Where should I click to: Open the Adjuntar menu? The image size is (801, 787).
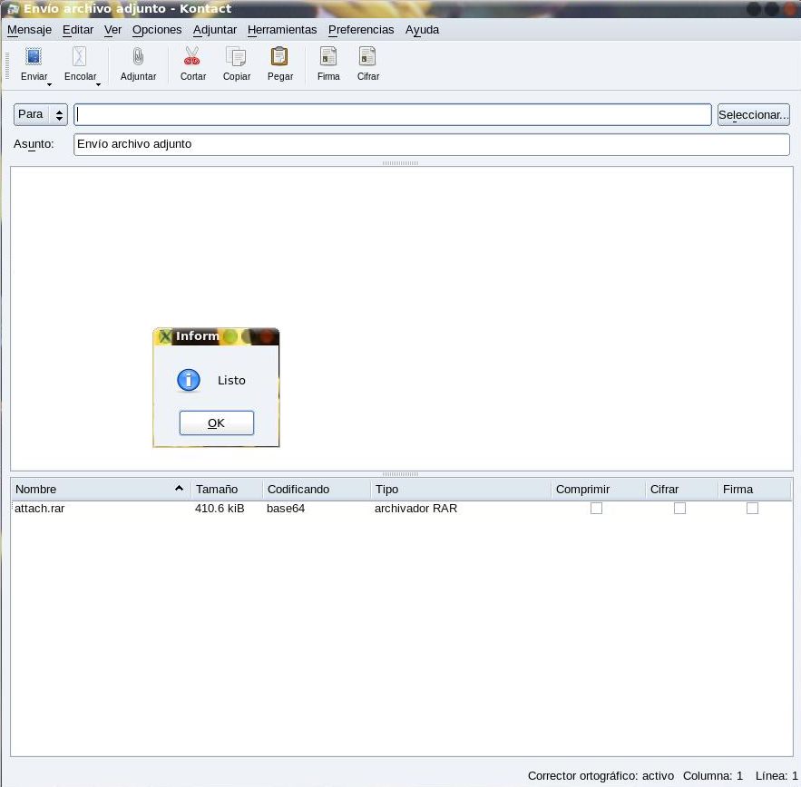(215, 30)
